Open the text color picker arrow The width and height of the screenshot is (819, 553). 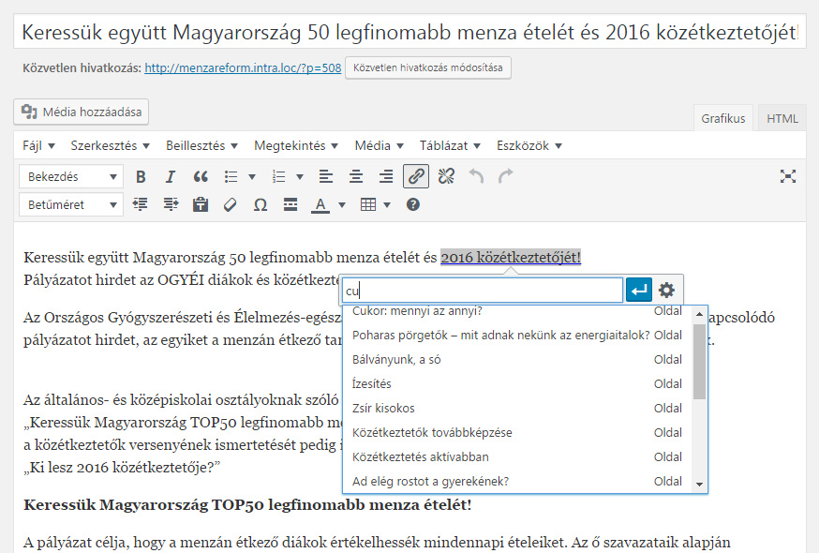click(x=342, y=204)
